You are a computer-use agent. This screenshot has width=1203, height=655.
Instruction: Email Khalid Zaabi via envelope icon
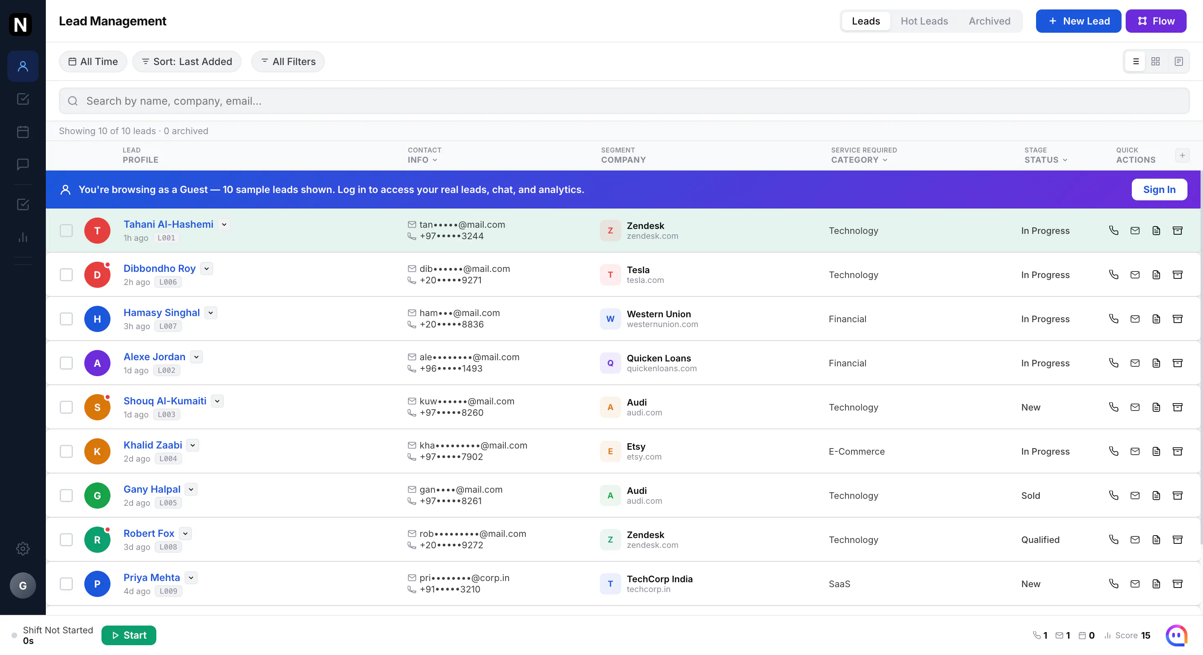click(1135, 452)
